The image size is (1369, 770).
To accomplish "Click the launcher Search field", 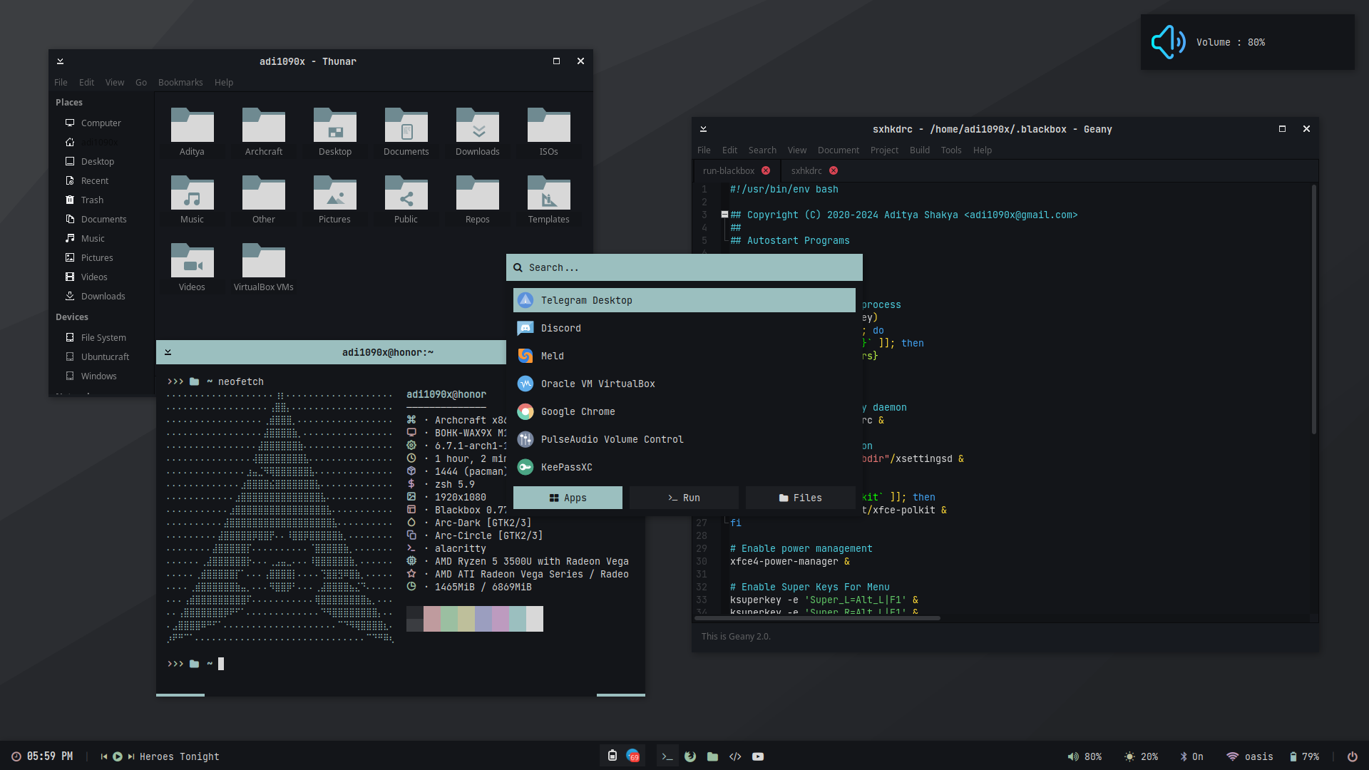I will pos(684,267).
